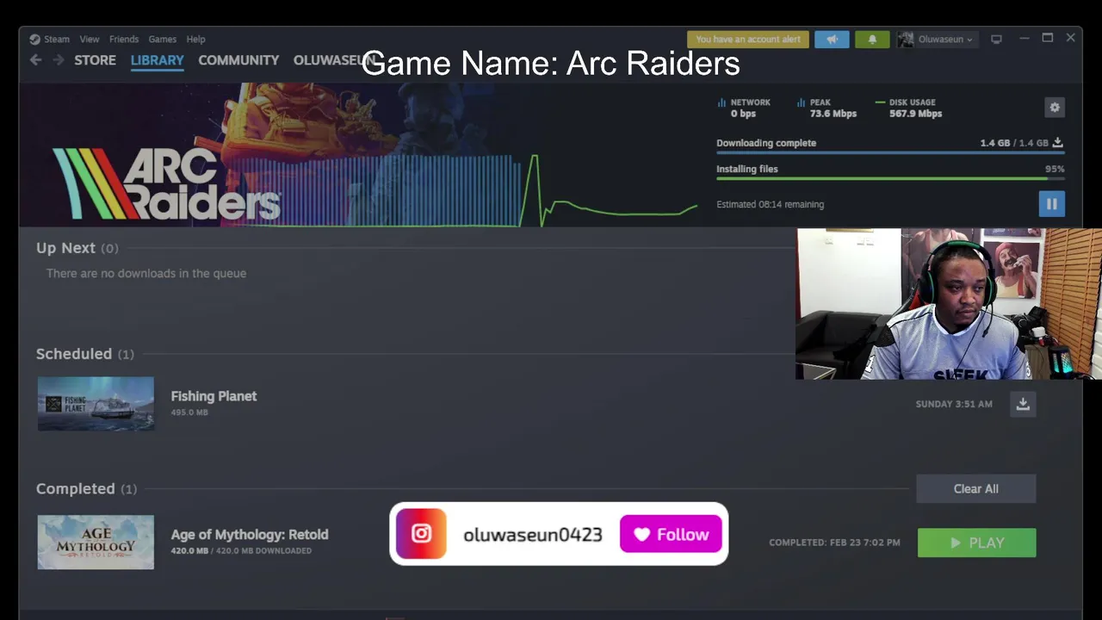Click the Fishing Planet title
This screenshot has width=1102, height=620.
tap(214, 396)
